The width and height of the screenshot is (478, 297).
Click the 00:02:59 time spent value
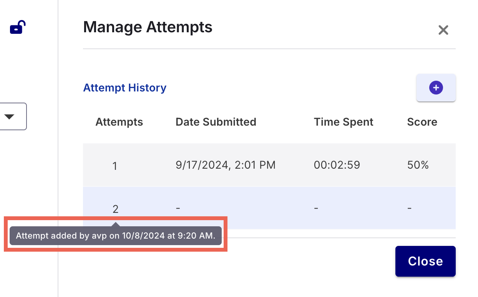tap(337, 165)
